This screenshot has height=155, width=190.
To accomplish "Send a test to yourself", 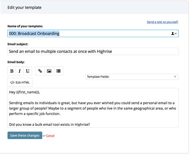I will (162, 22).
